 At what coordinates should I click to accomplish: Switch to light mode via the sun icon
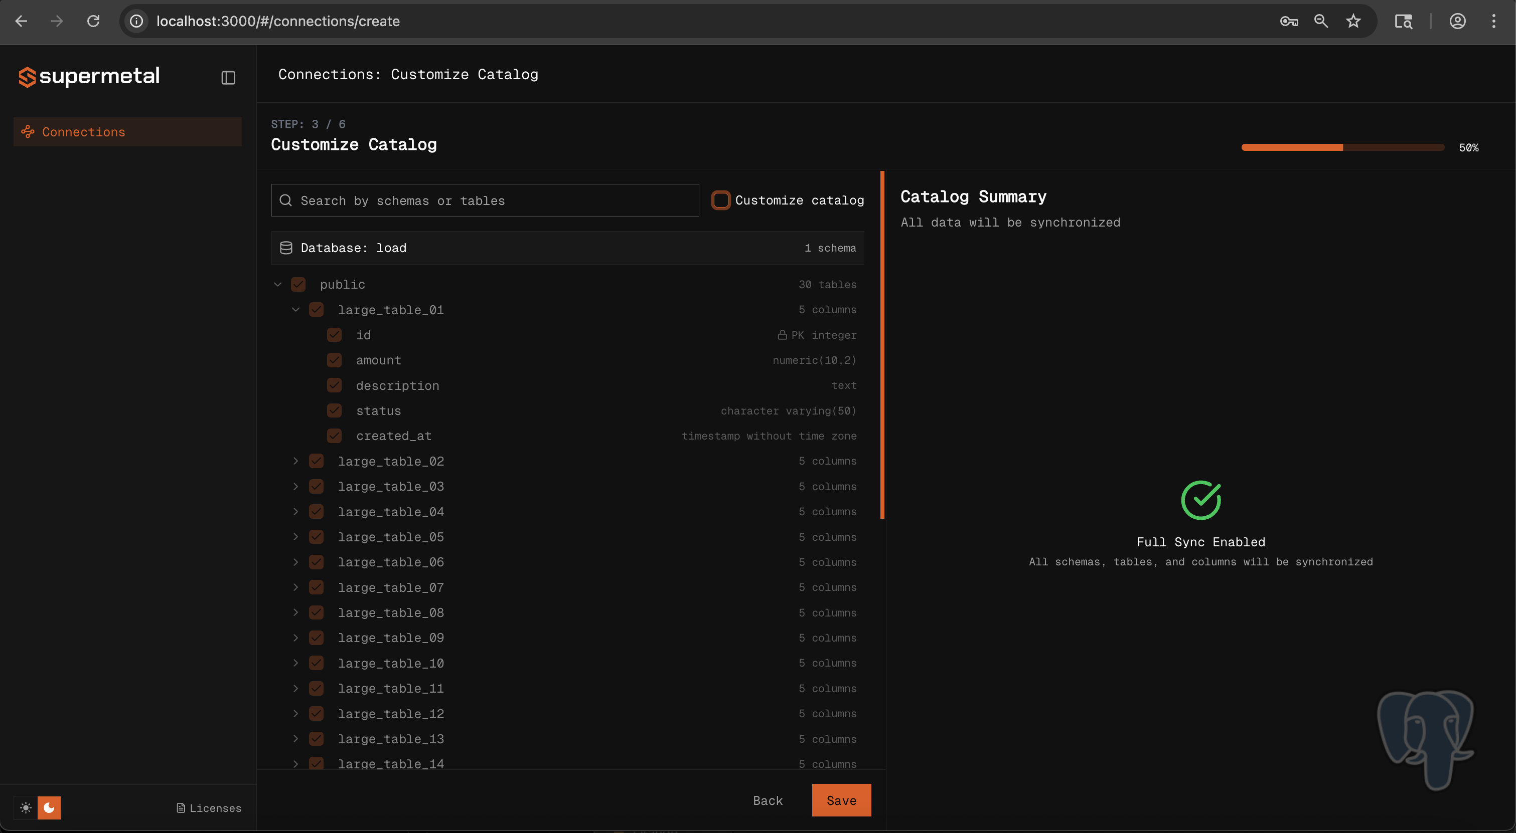(x=25, y=808)
